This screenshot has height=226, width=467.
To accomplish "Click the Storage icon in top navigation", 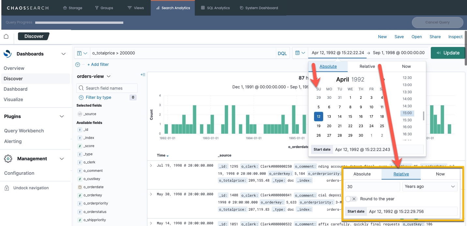I will 65,8.
